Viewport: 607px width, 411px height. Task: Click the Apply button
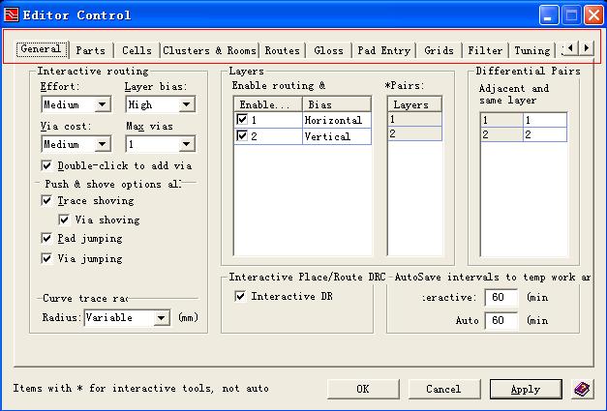pos(525,389)
